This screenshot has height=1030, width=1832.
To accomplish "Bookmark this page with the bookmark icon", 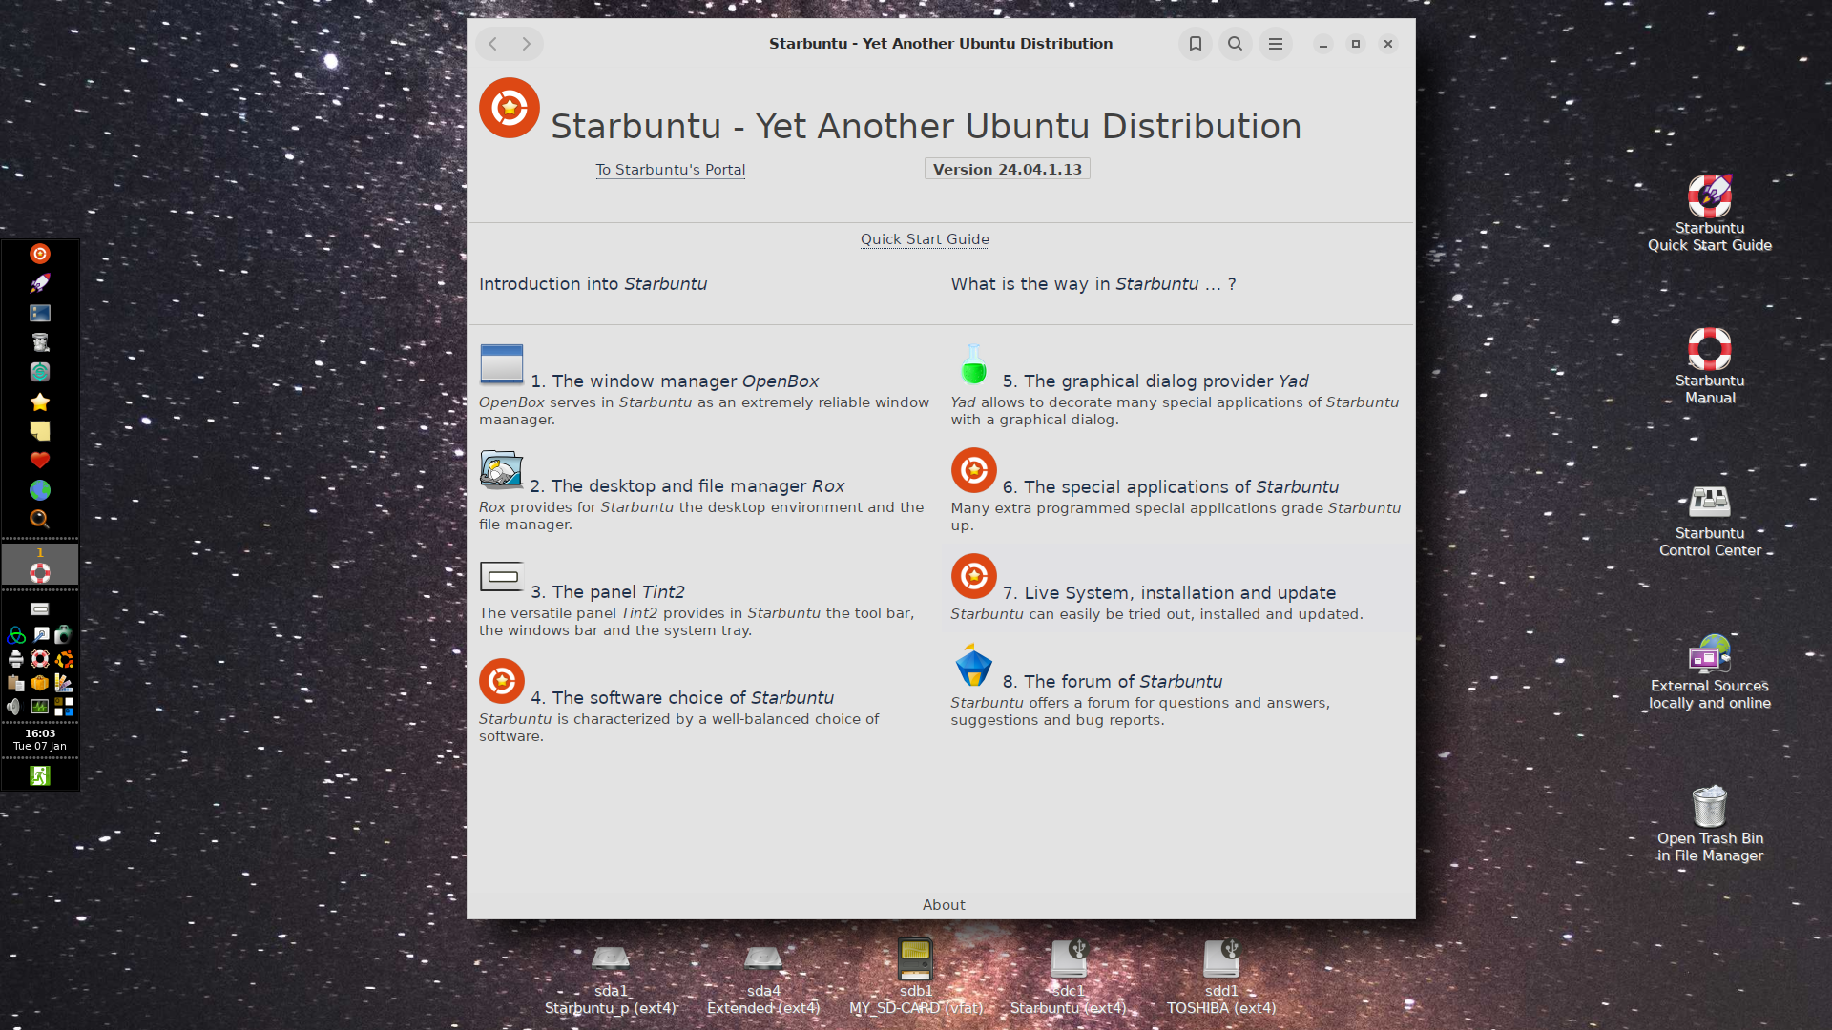I will (1195, 44).
